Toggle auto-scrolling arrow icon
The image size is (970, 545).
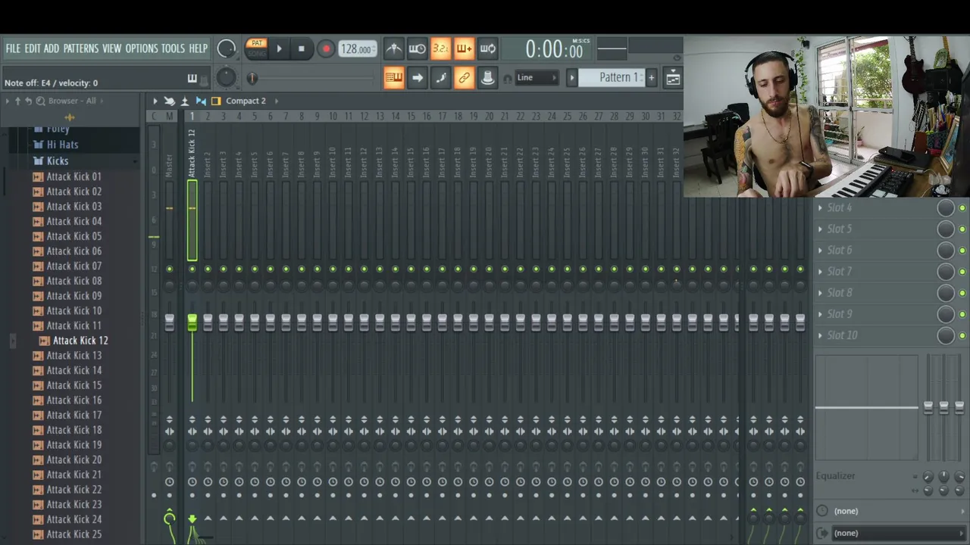tap(417, 78)
